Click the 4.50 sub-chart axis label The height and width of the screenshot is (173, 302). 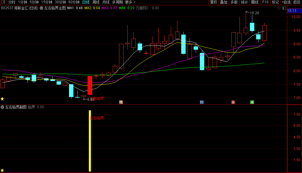point(297,137)
